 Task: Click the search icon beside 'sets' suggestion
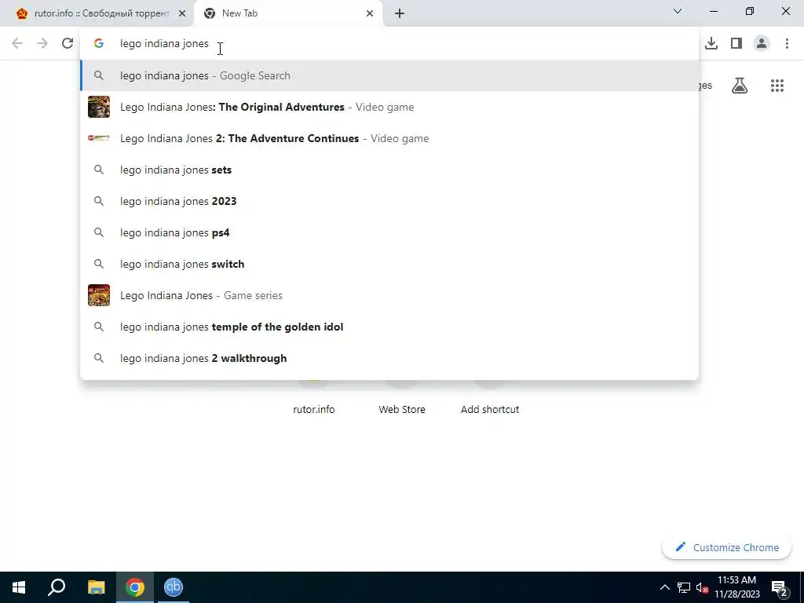click(x=99, y=170)
